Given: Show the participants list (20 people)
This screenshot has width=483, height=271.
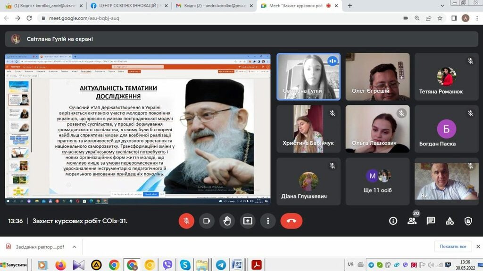Looking at the screenshot, I should click(412, 221).
